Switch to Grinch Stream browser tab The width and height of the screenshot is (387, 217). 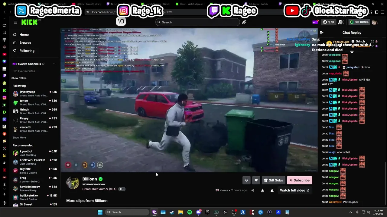pyautogui.click(x=155, y=4)
